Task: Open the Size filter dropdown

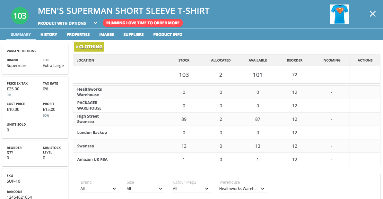Action: point(145,189)
